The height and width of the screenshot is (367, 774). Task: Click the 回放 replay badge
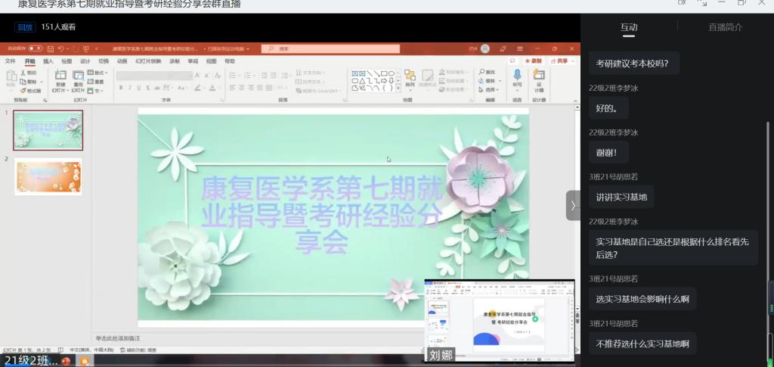tap(25, 27)
